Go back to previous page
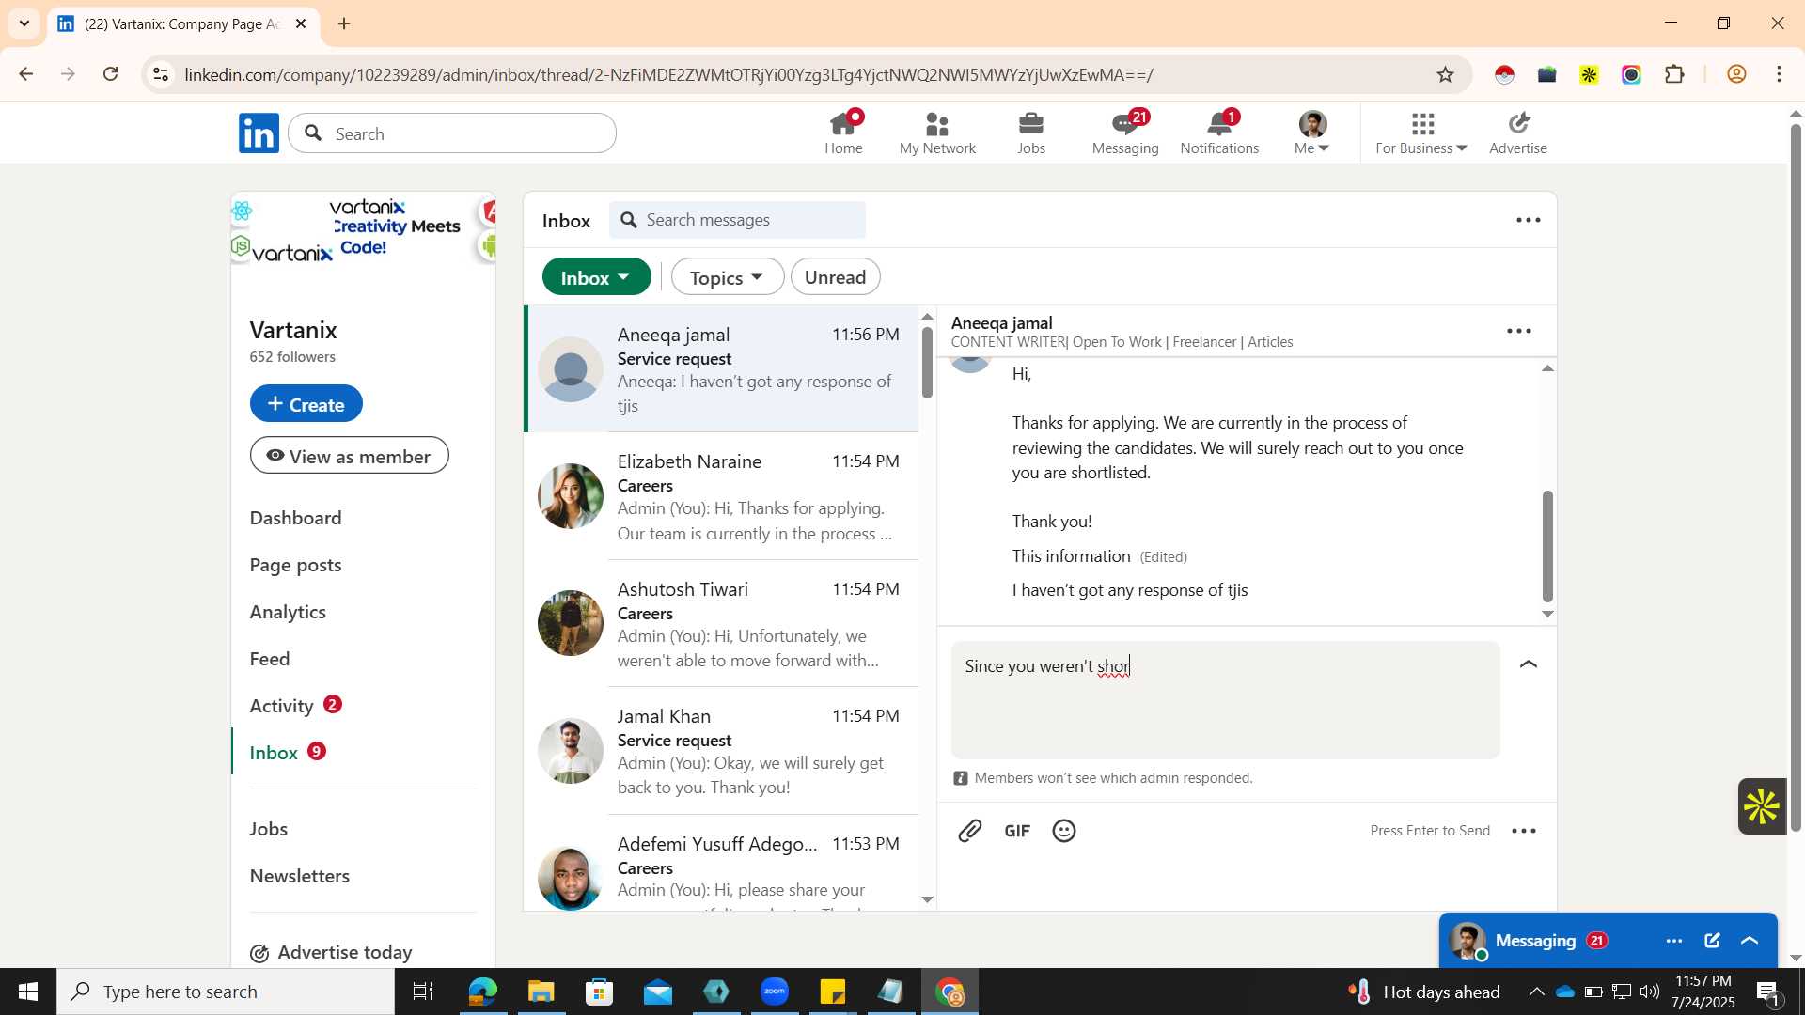 click(26, 74)
